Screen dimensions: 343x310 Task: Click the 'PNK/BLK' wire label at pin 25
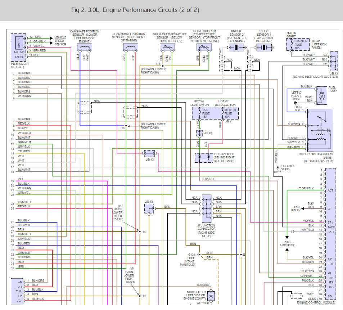coord(308,280)
